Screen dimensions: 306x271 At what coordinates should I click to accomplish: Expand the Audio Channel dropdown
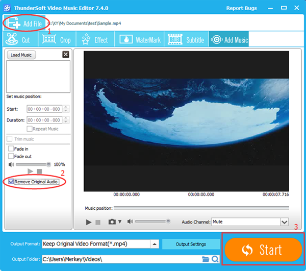tap(285, 222)
